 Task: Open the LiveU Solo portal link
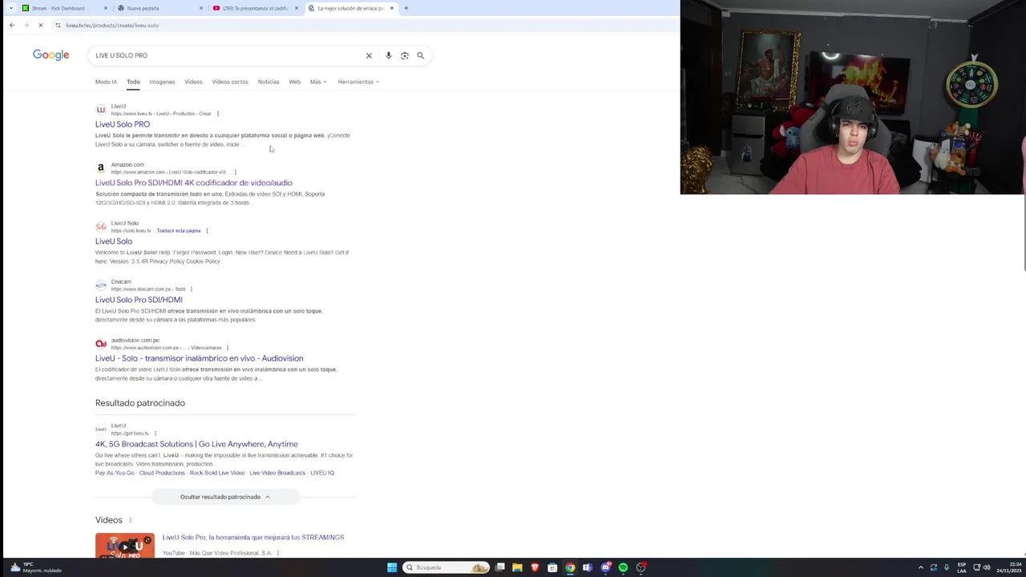tap(114, 241)
